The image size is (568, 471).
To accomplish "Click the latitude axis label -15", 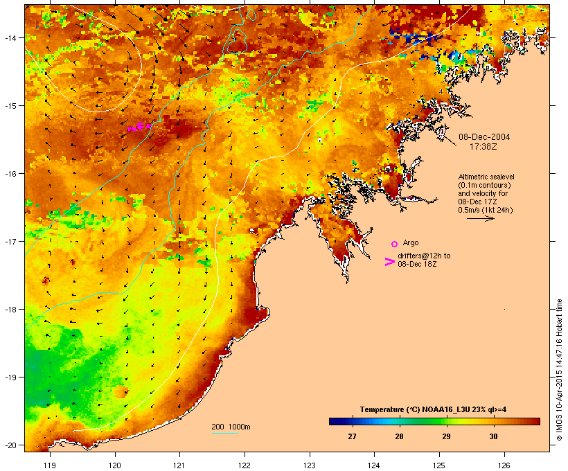I will pos(10,106).
